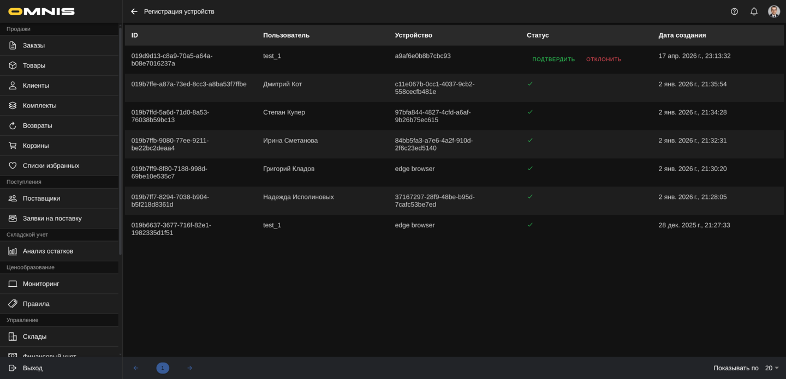Click the Заказы document icon in sidebar
This screenshot has width=786, height=379.
pos(13,45)
